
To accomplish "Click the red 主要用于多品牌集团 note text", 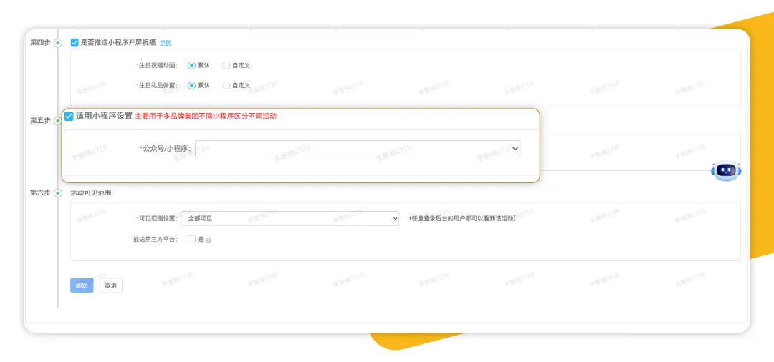I will (206, 116).
